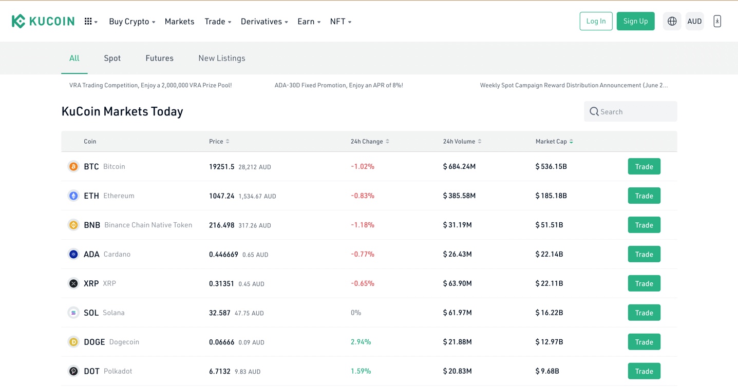This screenshot has height=387, width=738.
Task: Click the globe language icon
Action: click(x=672, y=21)
